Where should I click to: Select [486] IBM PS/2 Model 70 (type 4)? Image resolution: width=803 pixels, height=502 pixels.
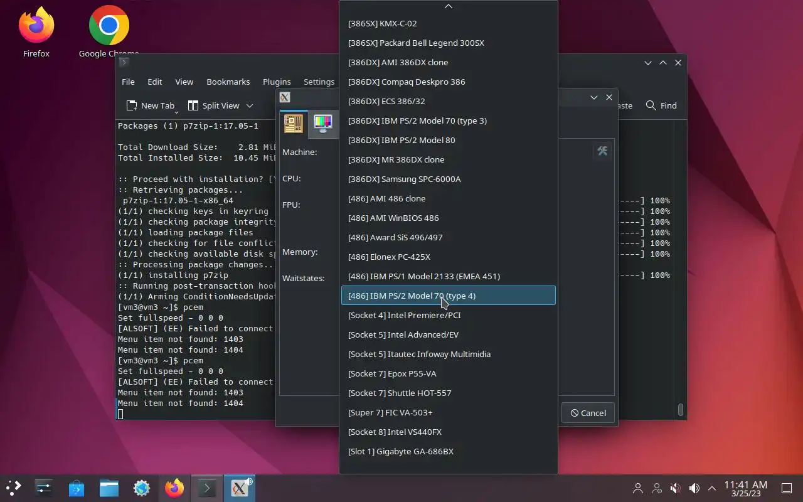pos(448,296)
